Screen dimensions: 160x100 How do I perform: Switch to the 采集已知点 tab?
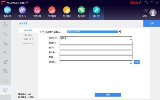coord(28,39)
